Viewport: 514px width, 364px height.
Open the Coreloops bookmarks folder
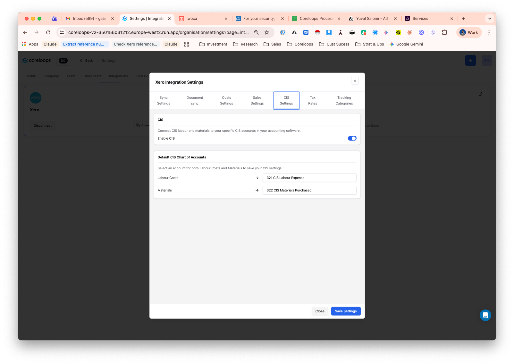[x=300, y=44]
